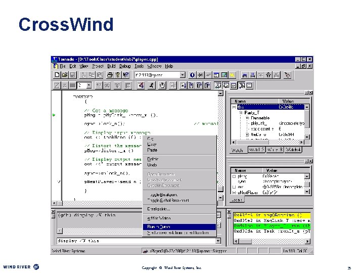The image size is (364, 273).
Task: Switch to the Watch 2 tab
Action: (256, 150)
